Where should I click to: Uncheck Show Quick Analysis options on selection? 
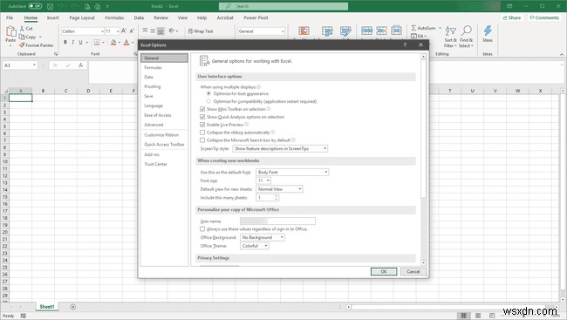[x=202, y=117]
